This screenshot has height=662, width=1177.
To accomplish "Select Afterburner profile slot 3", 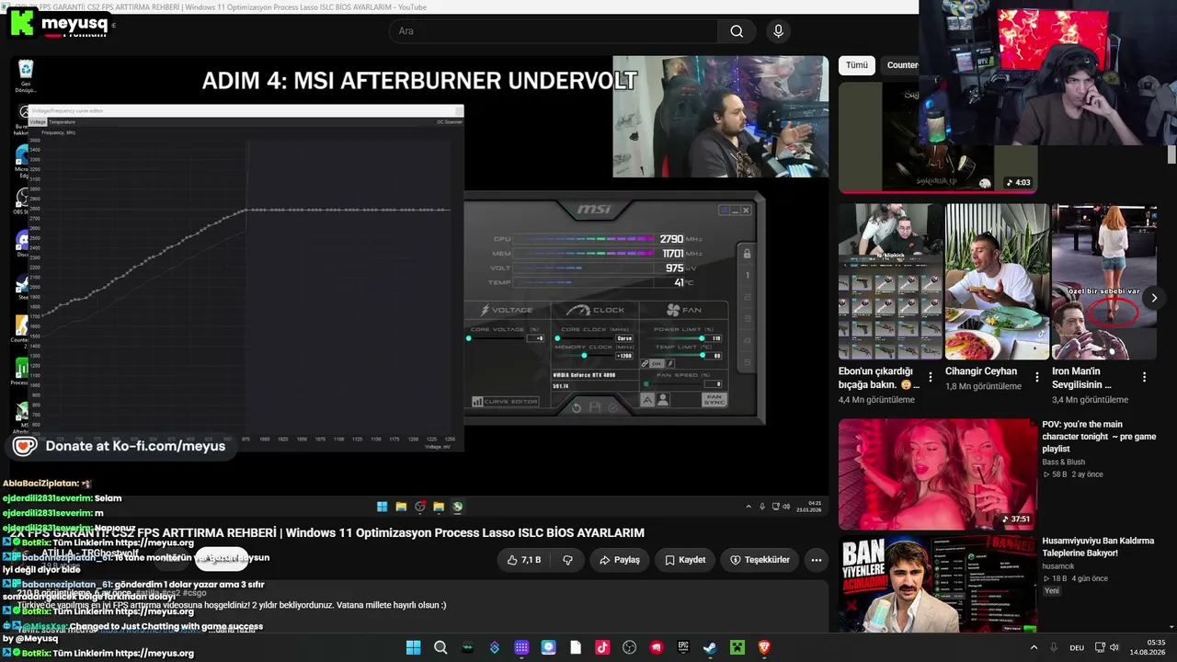I will 747,319.
